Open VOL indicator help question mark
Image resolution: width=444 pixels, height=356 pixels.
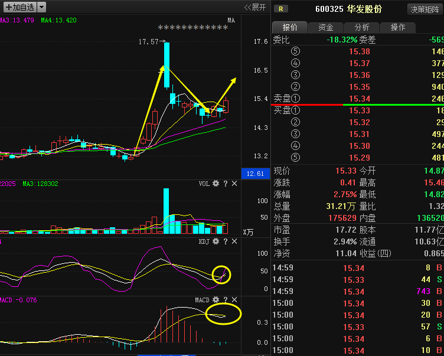[226, 184]
